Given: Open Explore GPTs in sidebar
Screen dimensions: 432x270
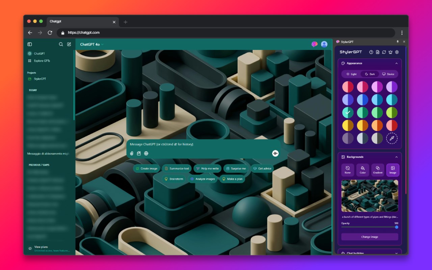Looking at the screenshot, I should pyautogui.click(x=39, y=61).
